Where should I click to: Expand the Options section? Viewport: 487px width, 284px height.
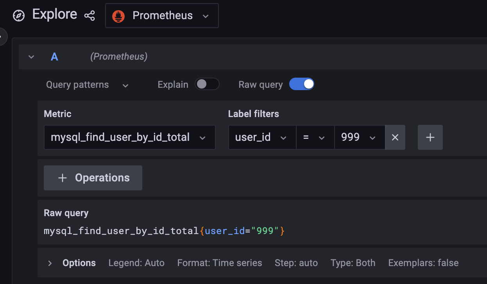pos(50,263)
